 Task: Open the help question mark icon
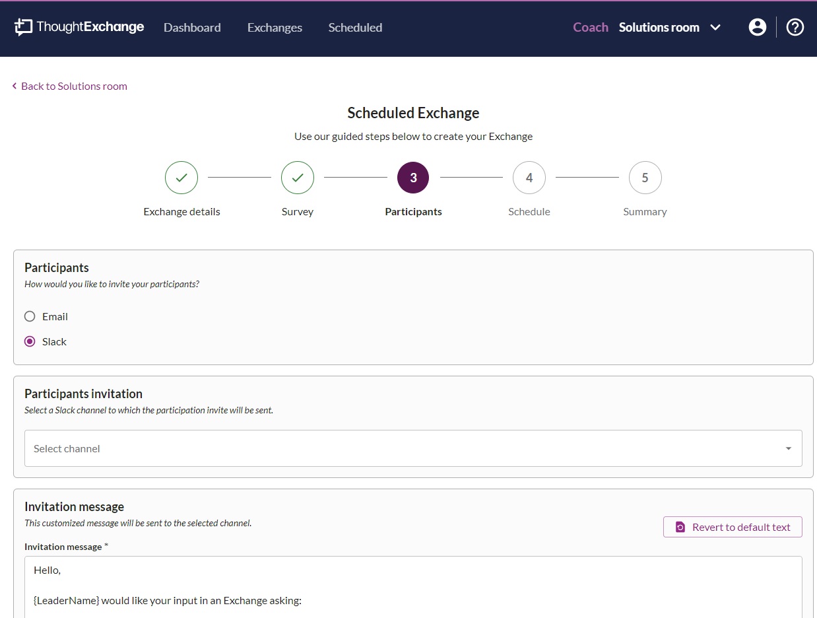click(795, 27)
